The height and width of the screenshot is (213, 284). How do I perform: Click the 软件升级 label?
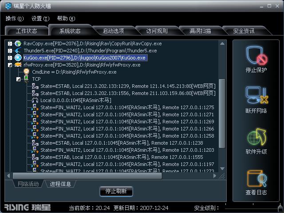point(256,151)
